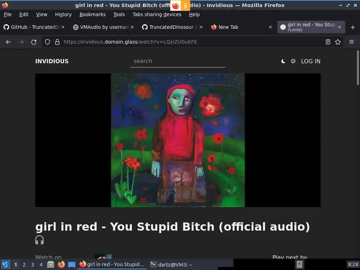Screen dimensions: 360x270
Task: Open a new tab with plus
Action: coord(353,27)
